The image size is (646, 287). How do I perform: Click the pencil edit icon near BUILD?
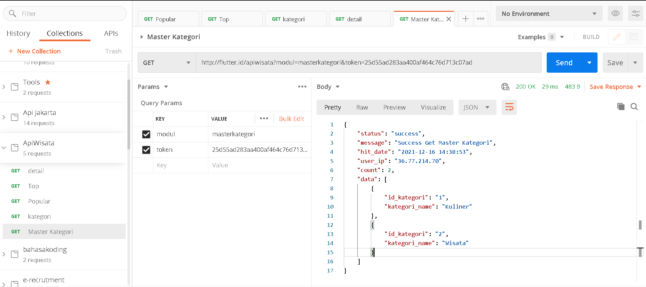617,37
